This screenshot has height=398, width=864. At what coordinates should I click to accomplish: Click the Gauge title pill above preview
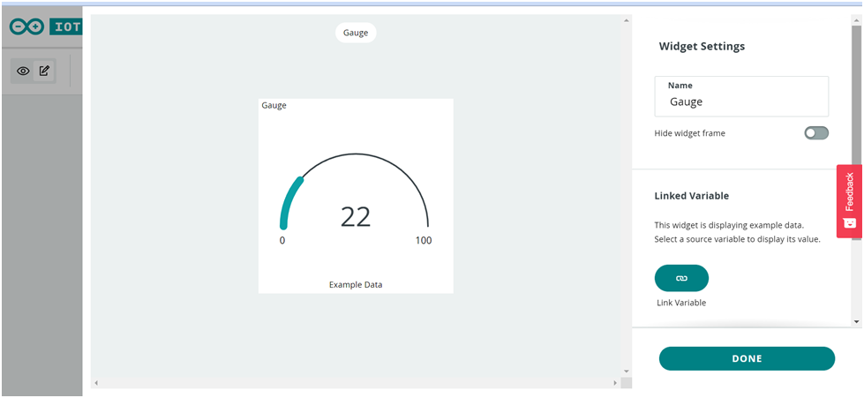point(356,33)
